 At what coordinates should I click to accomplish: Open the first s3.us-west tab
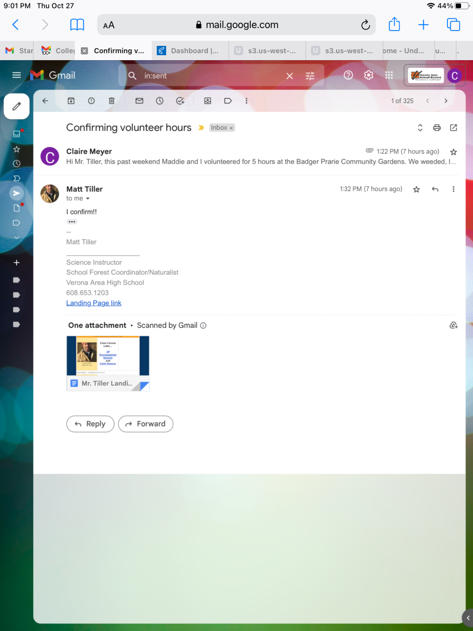pyautogui.click(x=267, y=50)
